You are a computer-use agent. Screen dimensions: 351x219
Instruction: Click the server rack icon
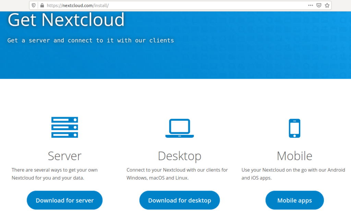coord(65,127)
